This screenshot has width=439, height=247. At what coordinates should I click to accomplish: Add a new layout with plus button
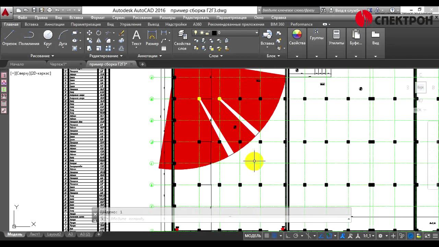point(99,234)
